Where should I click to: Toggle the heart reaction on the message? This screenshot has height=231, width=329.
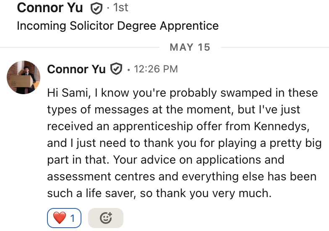click(x=64, y=218)
